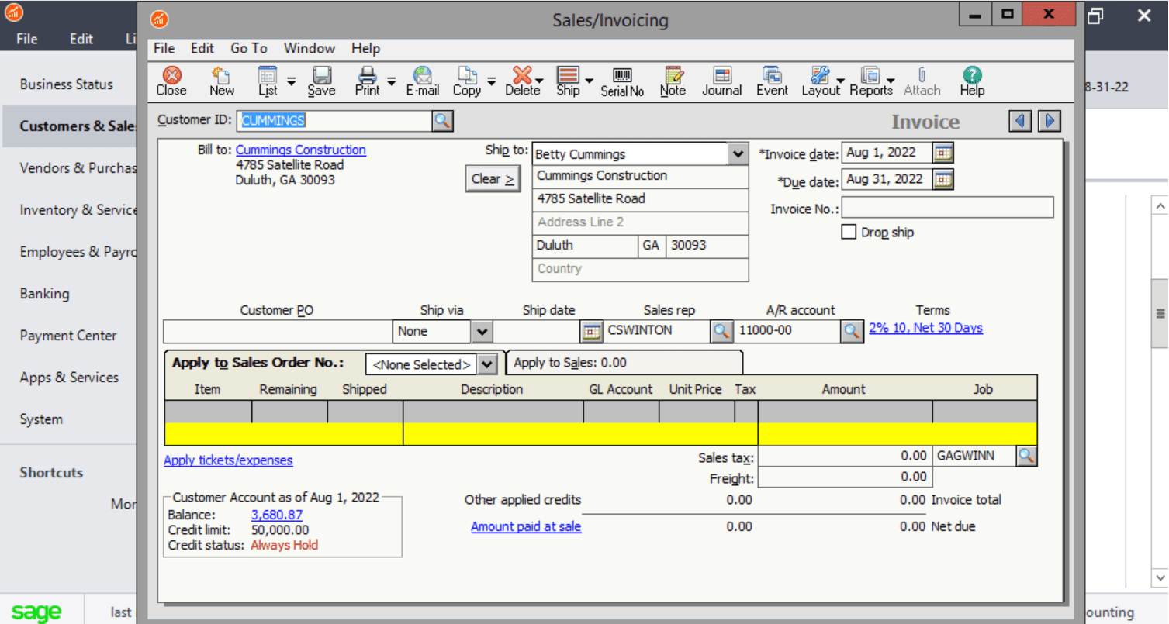Print the invoice using Print icon

367,81
